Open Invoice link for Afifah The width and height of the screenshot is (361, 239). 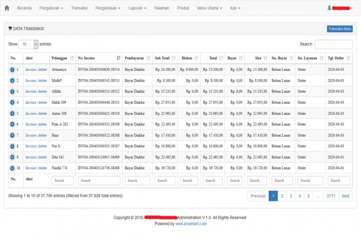(31, 92)
